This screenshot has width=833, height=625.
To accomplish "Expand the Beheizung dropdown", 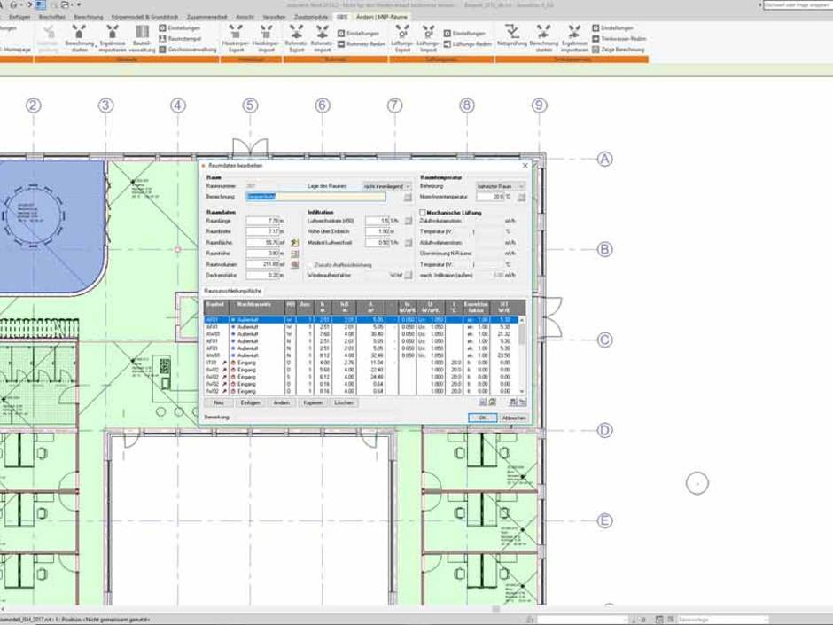I will (501, 186).
